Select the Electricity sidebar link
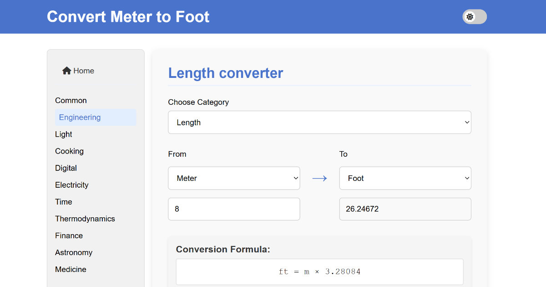Viewport: 546px width, 287px height. 72,184
